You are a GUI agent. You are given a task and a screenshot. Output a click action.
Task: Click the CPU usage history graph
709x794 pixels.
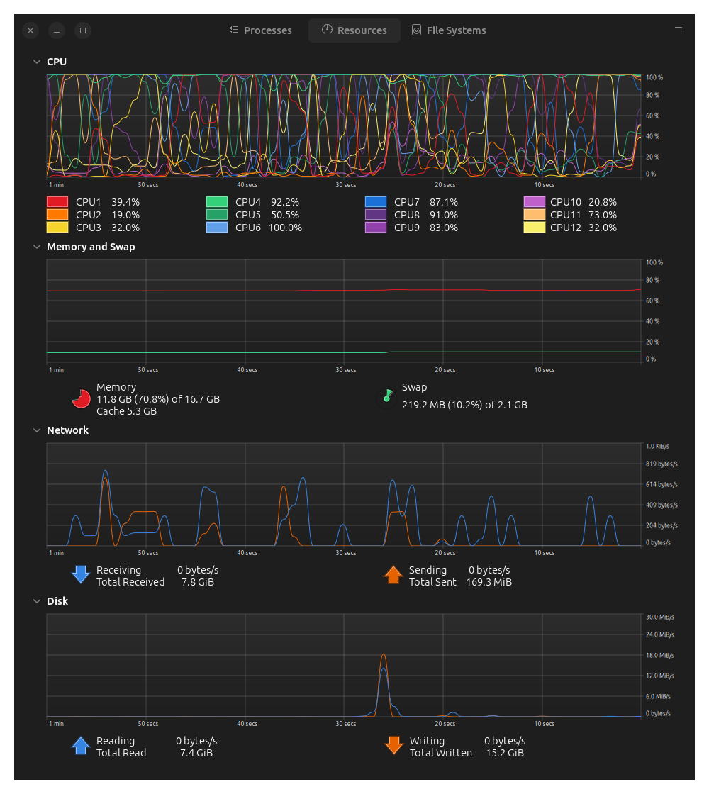(344, 125)
